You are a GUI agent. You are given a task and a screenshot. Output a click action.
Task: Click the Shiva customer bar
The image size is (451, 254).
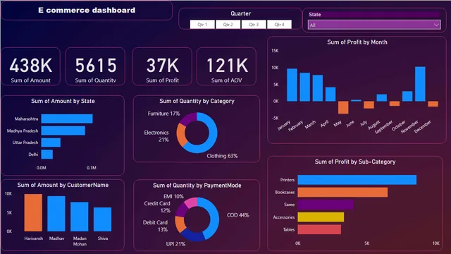[x=103, y=219]
